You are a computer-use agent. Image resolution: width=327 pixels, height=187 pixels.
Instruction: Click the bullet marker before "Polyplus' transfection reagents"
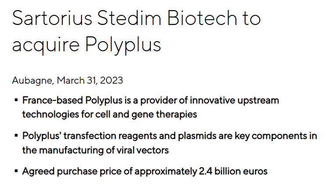[x=16, y=136]
